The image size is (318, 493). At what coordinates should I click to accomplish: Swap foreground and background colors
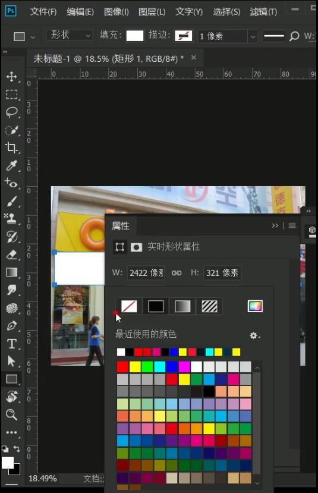click(17, 448)
